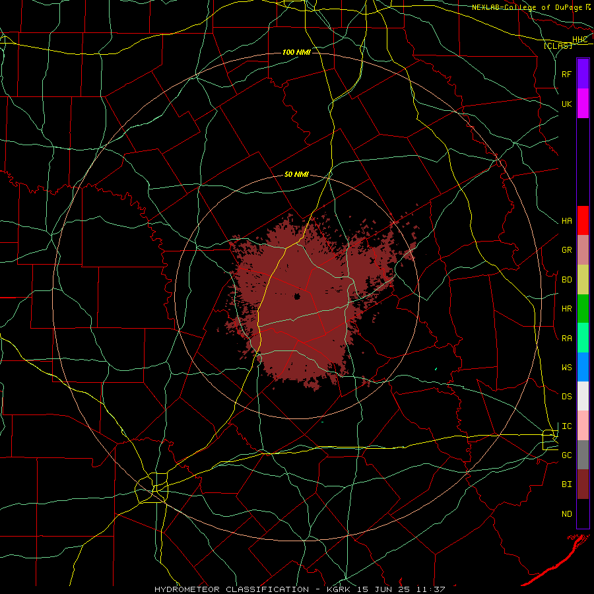Click the BD legend label
The image size is (594, 594).
(x=566, y=280)
